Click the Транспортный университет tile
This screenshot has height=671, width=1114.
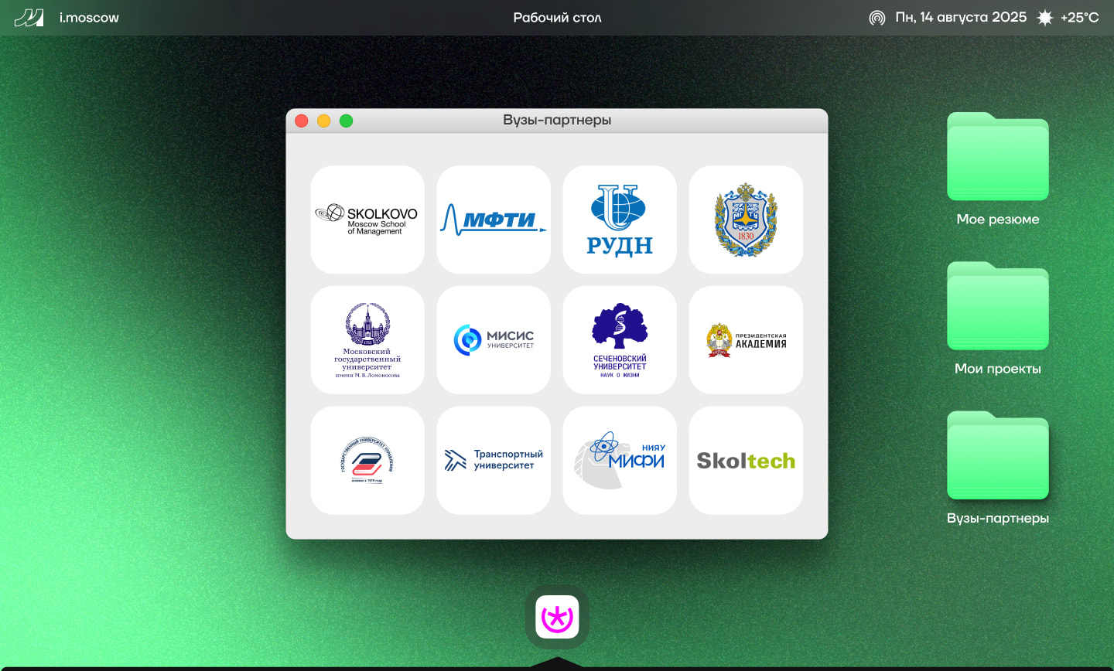tap(494, 461)
